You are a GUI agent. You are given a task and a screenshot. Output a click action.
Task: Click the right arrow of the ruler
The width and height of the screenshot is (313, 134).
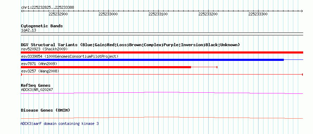point(302,11)
